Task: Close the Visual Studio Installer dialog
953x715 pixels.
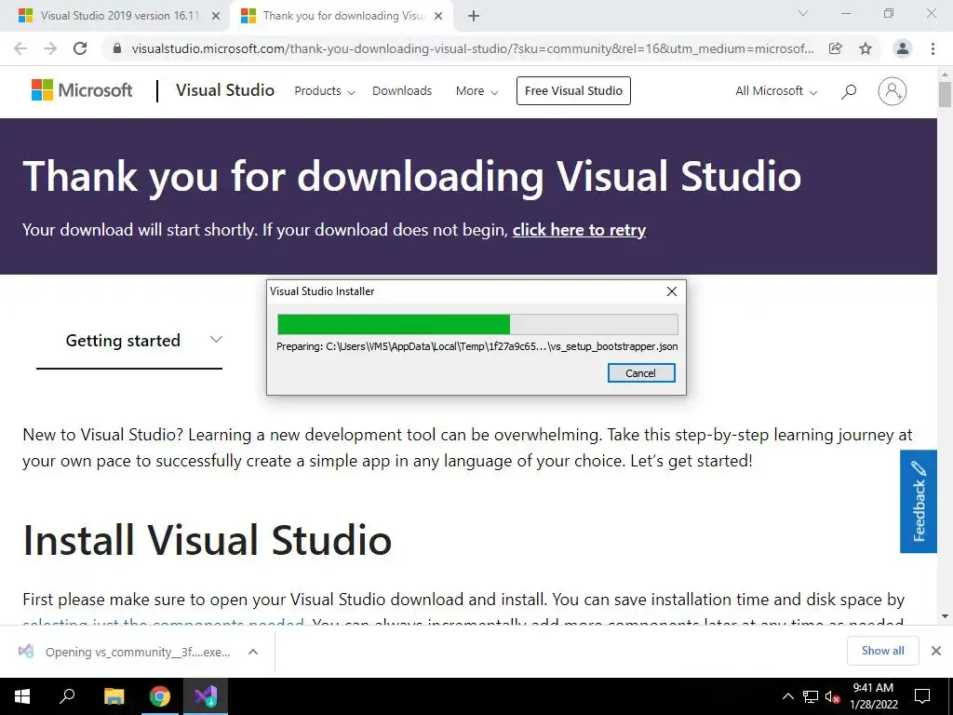Action: point(672,291)
